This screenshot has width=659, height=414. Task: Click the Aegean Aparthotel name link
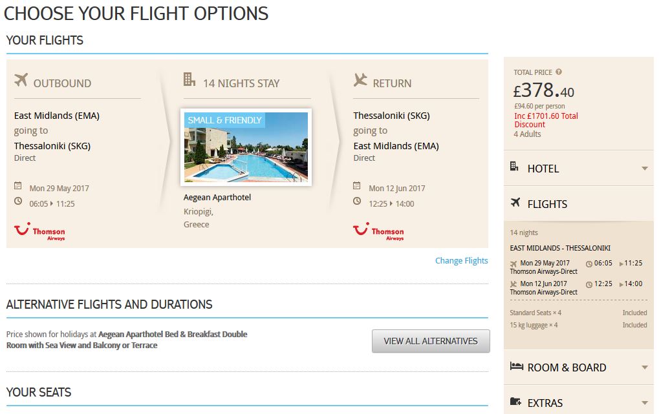(x=217, y=198)
